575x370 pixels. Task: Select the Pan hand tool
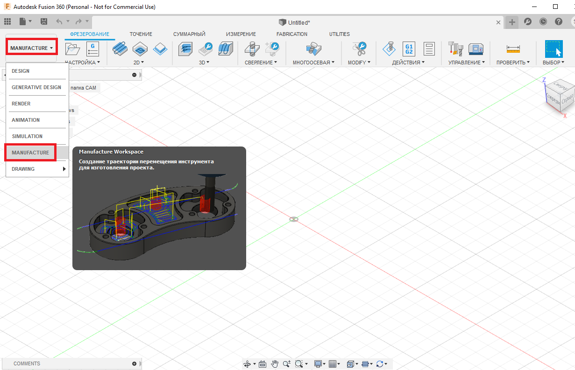click(275, 364)
